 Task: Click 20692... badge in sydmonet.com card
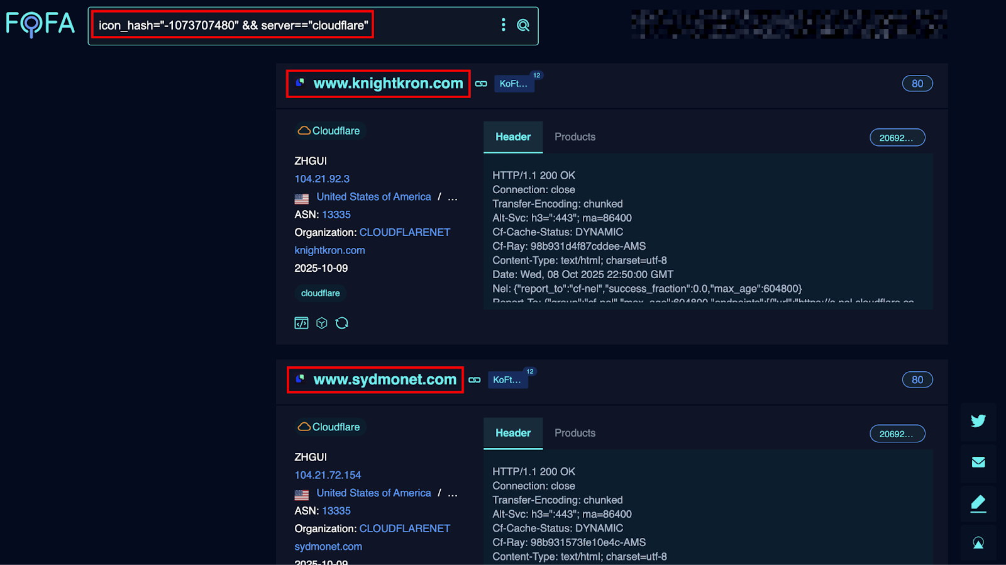click(x=897, y=434)
